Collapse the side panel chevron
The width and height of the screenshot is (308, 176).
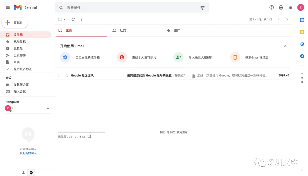(302, 170)
